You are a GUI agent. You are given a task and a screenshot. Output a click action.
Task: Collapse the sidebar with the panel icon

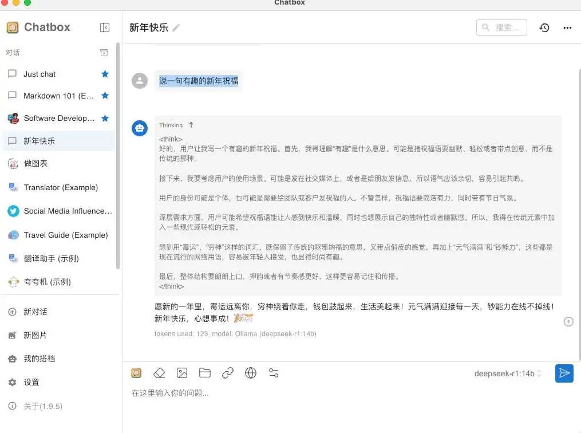(105, 27)
